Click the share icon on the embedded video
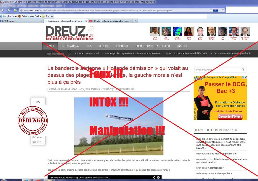 click(154, 177)
